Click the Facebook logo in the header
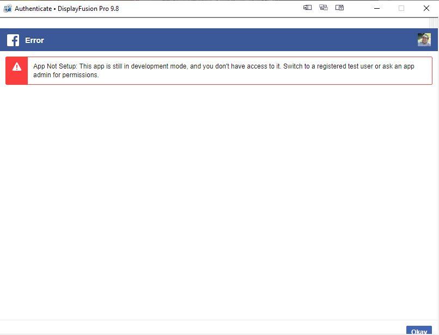The height and width of the screenshot is (335, 439). coord(13,40)
